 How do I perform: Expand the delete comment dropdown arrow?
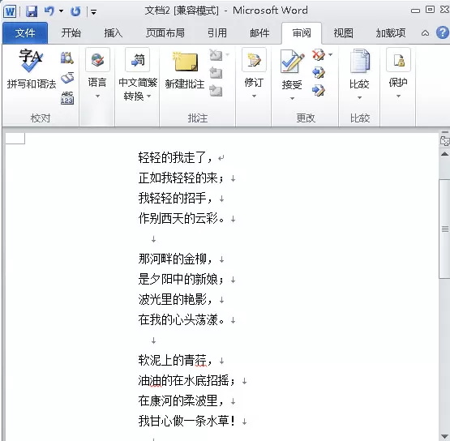[228, 55]
